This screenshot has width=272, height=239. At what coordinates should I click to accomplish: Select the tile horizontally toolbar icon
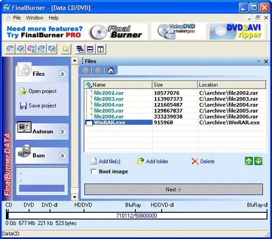(x=90, y=49)
